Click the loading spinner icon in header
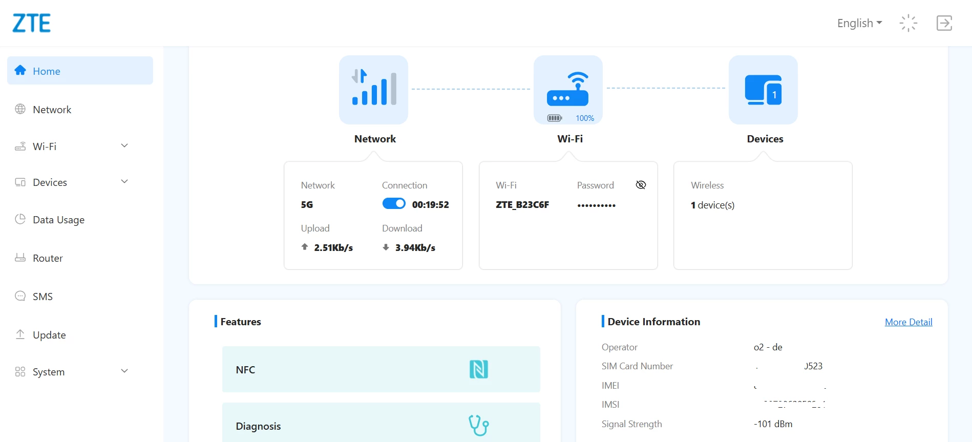The image size is (972, 442). pyautogui.click(x=908, y=23)
